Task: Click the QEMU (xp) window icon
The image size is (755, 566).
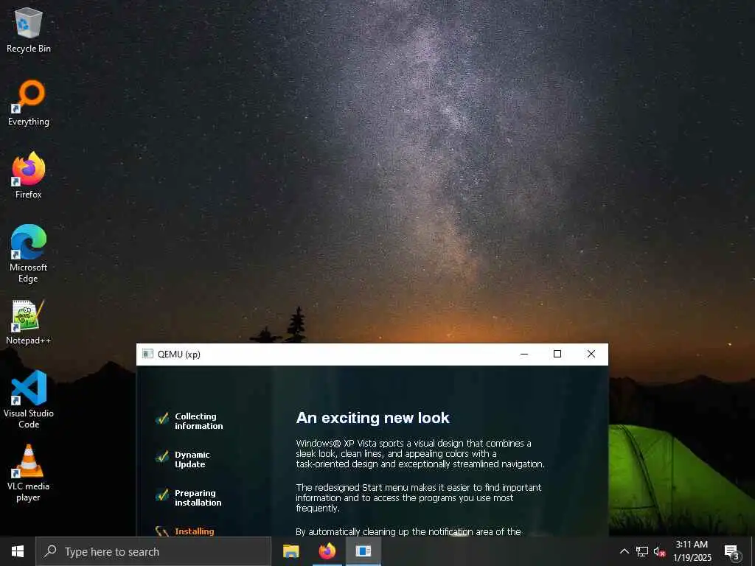Action: click(x=147, y=354)
